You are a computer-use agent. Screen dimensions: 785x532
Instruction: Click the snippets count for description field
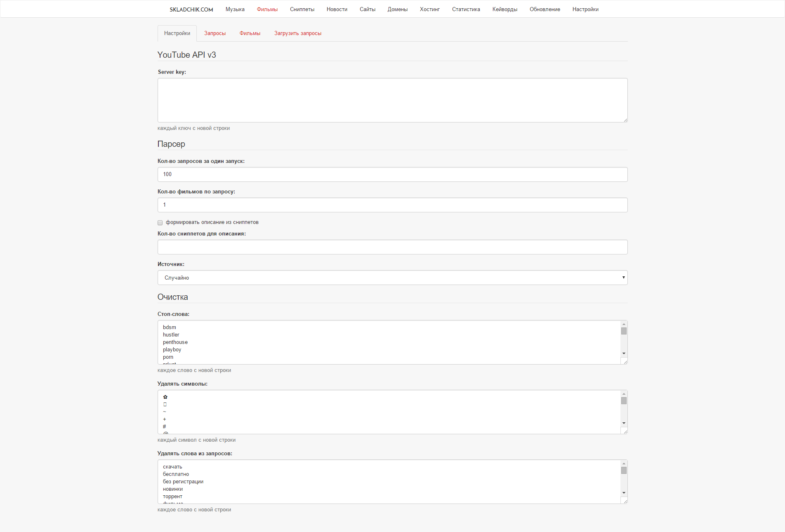coord(392,247)
